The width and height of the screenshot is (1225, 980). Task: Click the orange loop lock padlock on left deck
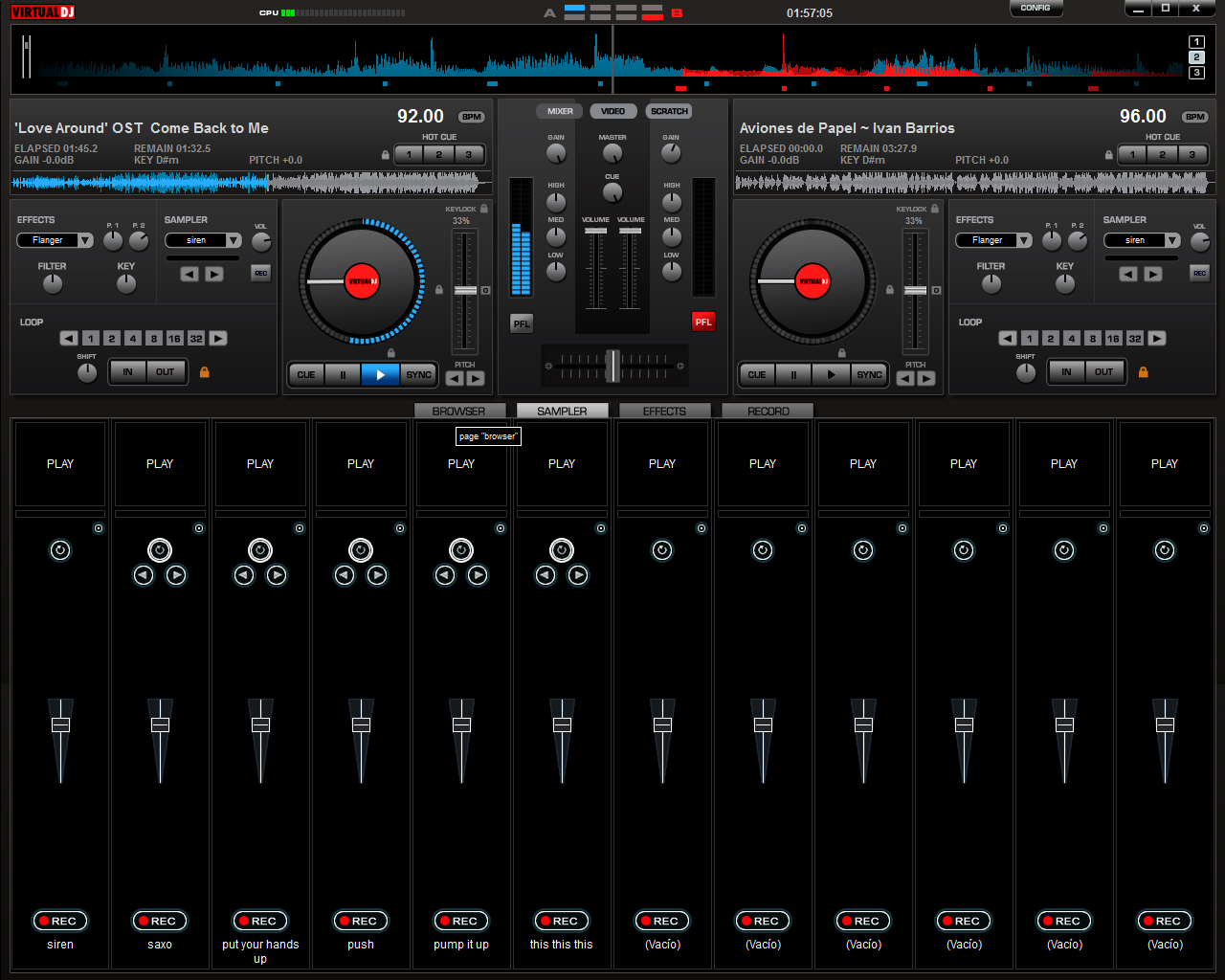pos(205,372)
